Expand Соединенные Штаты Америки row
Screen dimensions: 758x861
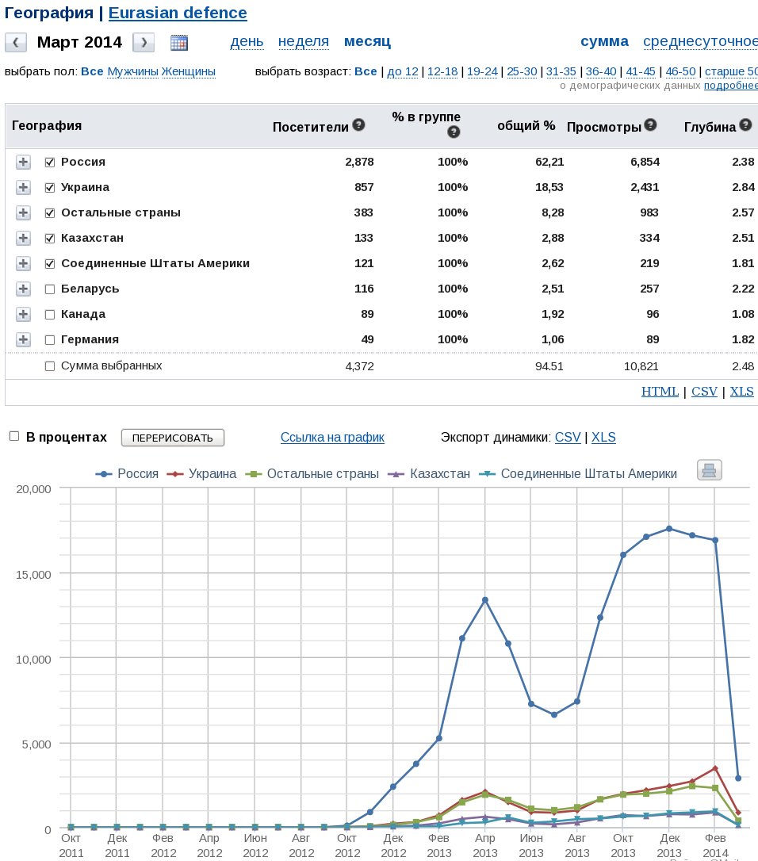23,263
